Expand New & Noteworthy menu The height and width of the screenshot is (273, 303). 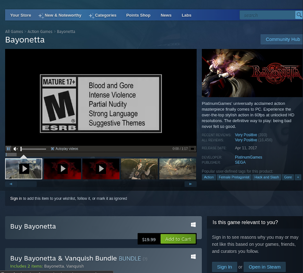(x=60, y=15)
